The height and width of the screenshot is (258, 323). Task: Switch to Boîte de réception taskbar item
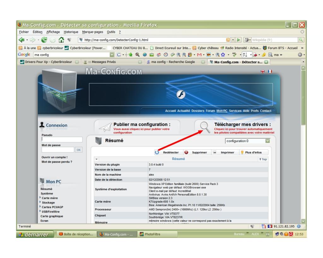76,234
